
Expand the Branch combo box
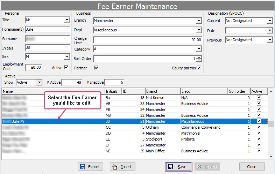pyautogui.click(x=199, y=21)
